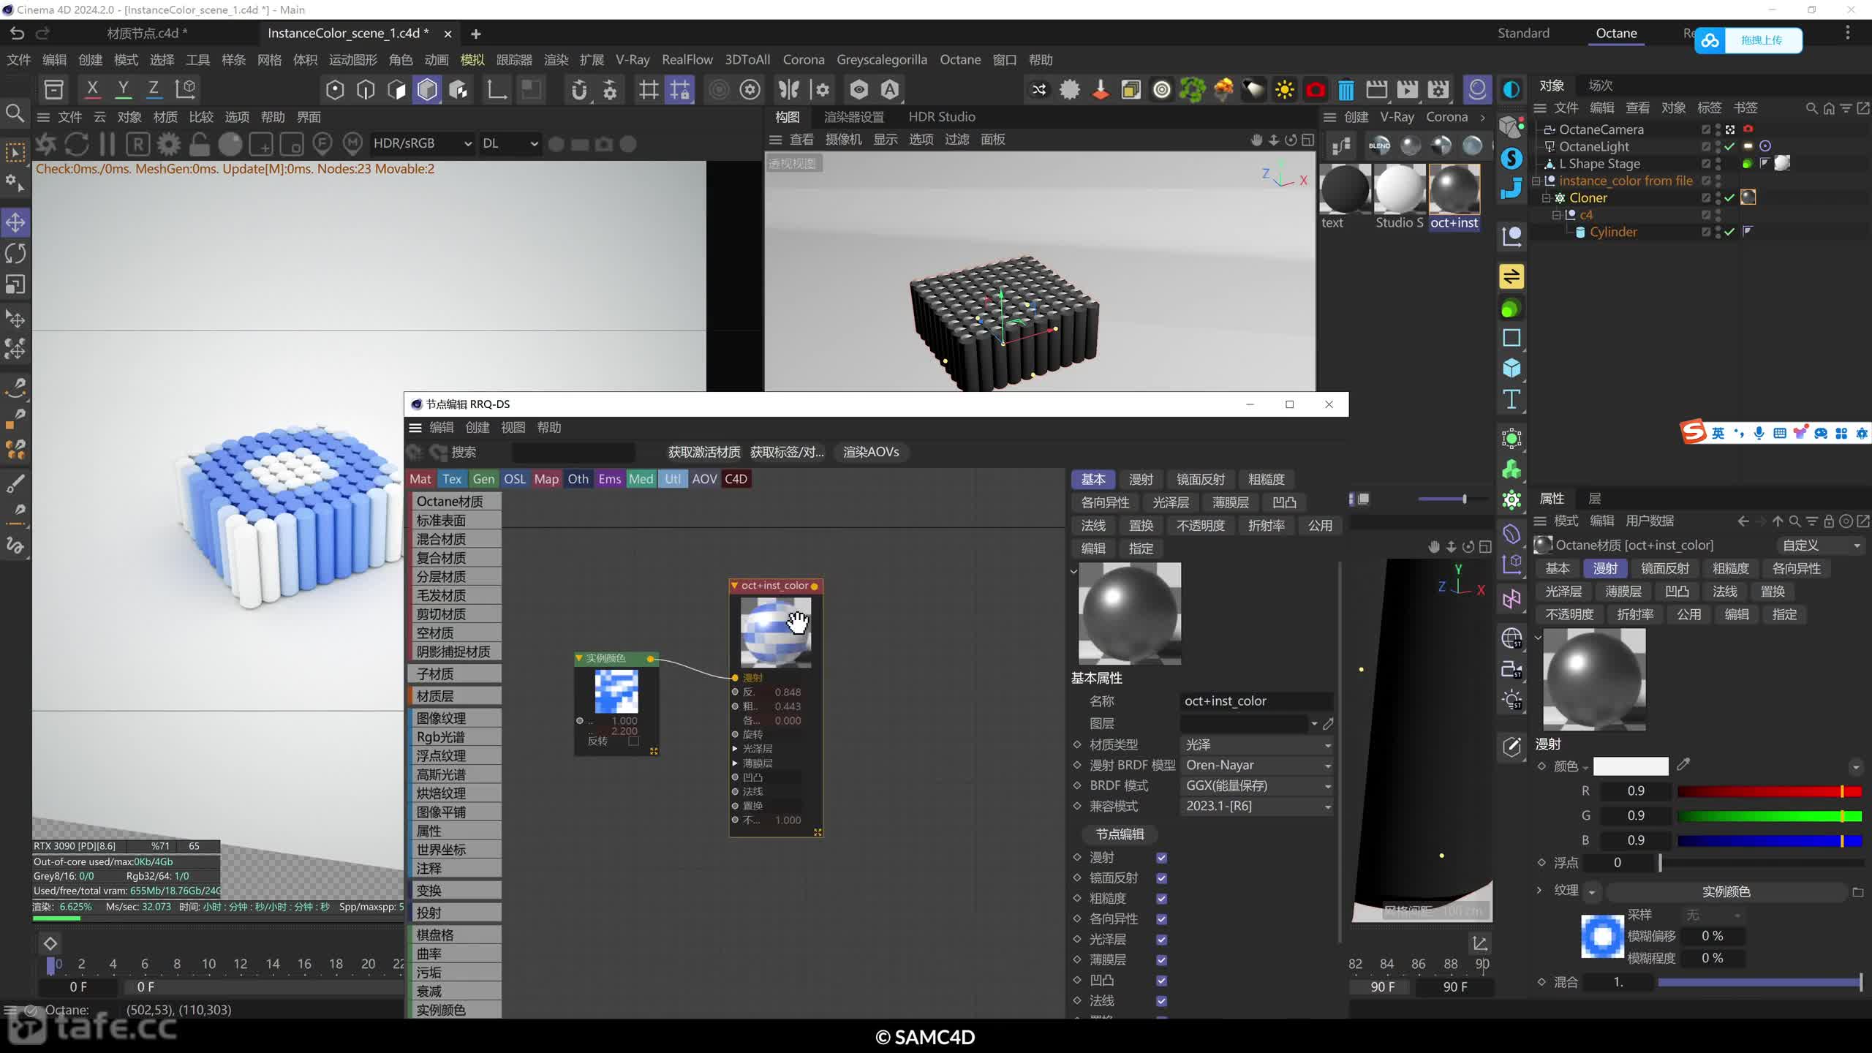
Task: Expand the 纹理 section arrow
Action: click(x=1539, y=890)
